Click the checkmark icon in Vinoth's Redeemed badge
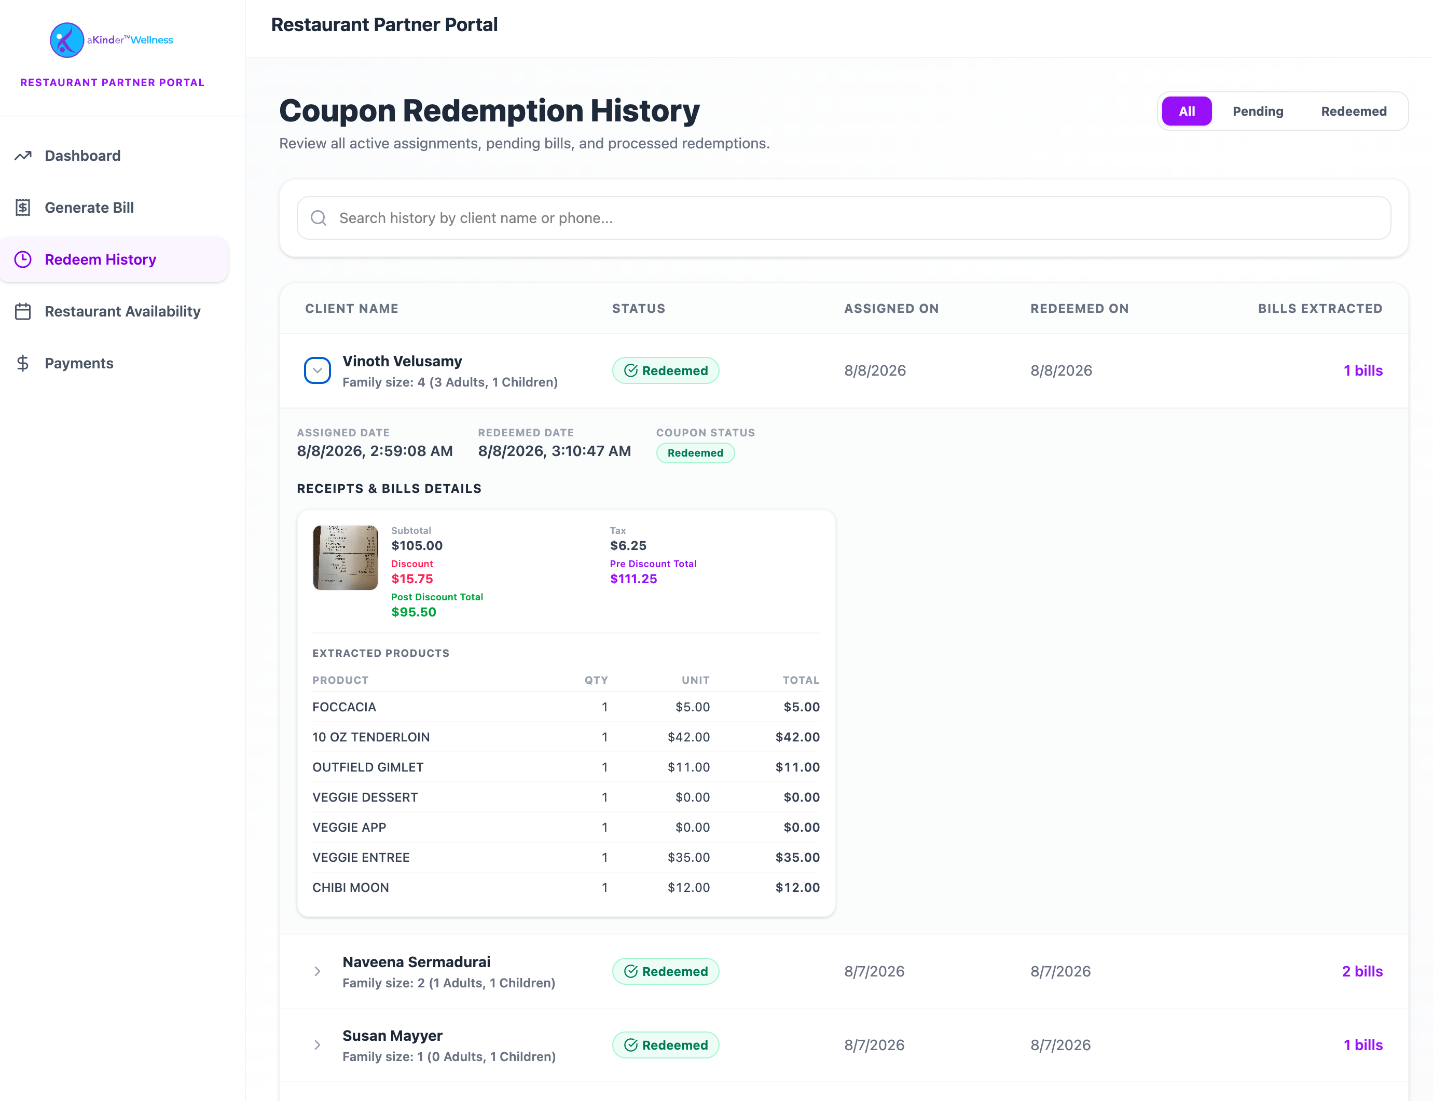This screenshot has height=1101, width=1433. click(631, 371)
